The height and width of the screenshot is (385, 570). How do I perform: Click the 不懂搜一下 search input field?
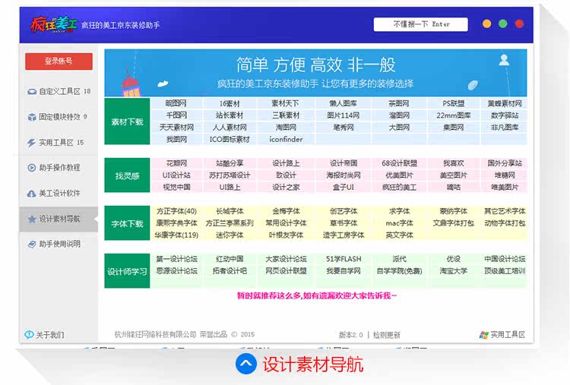click(421, 24)
